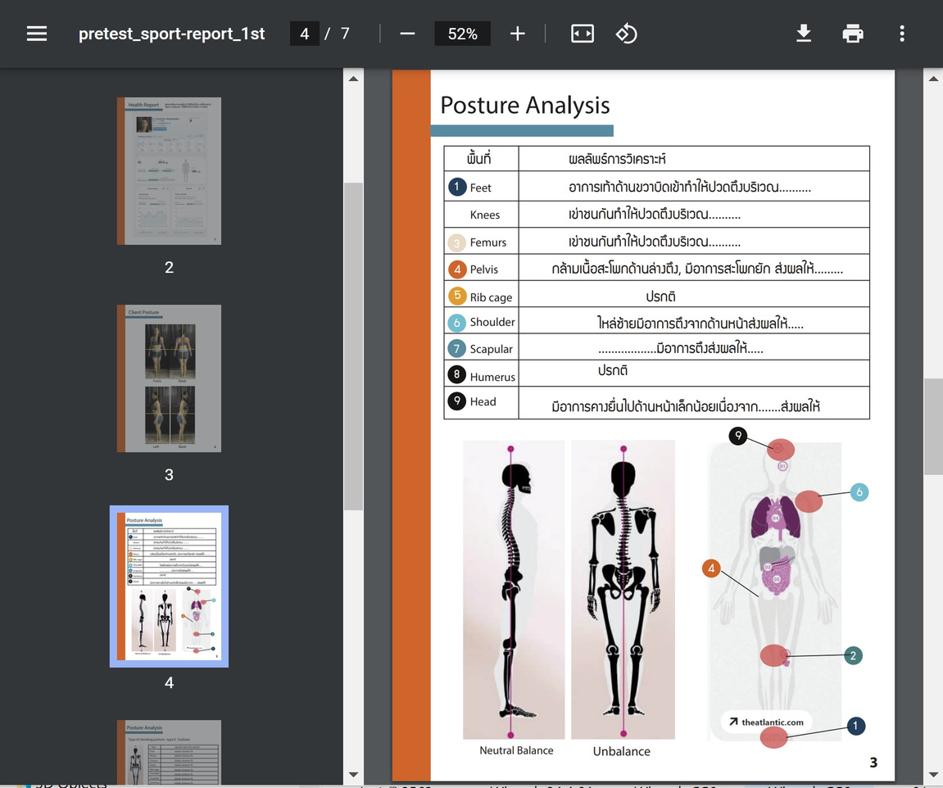Rotate the document counterclockwise

coord(626,34)
